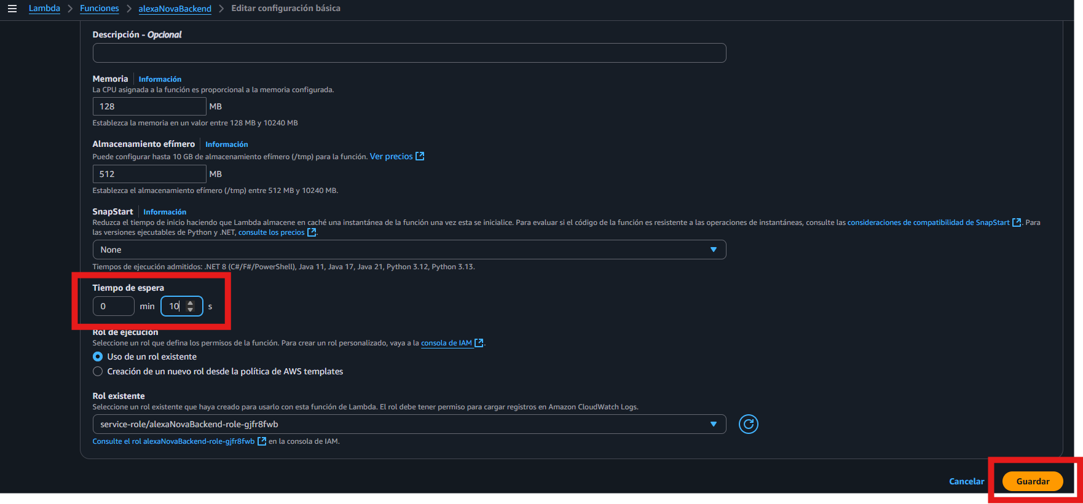Click the Cancelar button

point(966,481)
